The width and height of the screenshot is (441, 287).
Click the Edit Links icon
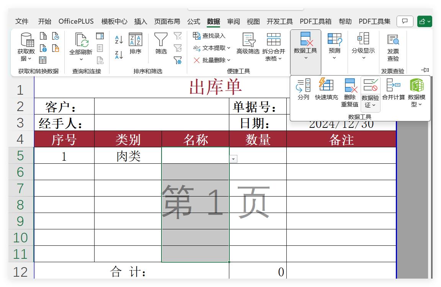point(100,60)
